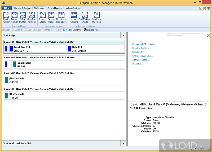This screenshot has height=152, width=212.
Task: Switch to Express Mode
Action: [91, 30]
